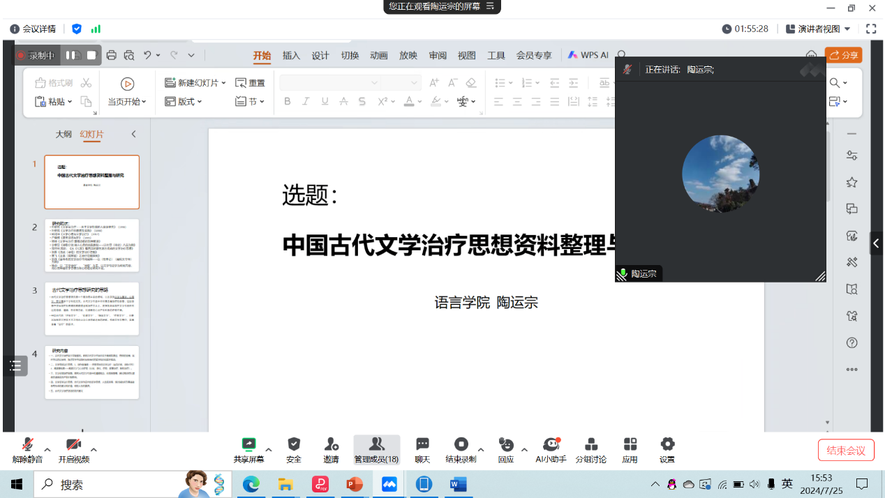Open the Layout (版式) dropdown
This screenshot has height=498, width=885.
(184, 102)
